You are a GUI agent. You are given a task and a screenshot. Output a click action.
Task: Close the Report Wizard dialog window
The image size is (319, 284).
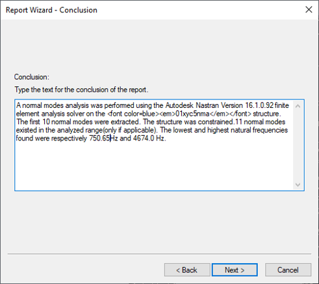pyautogui.click(x=309, y=10)
